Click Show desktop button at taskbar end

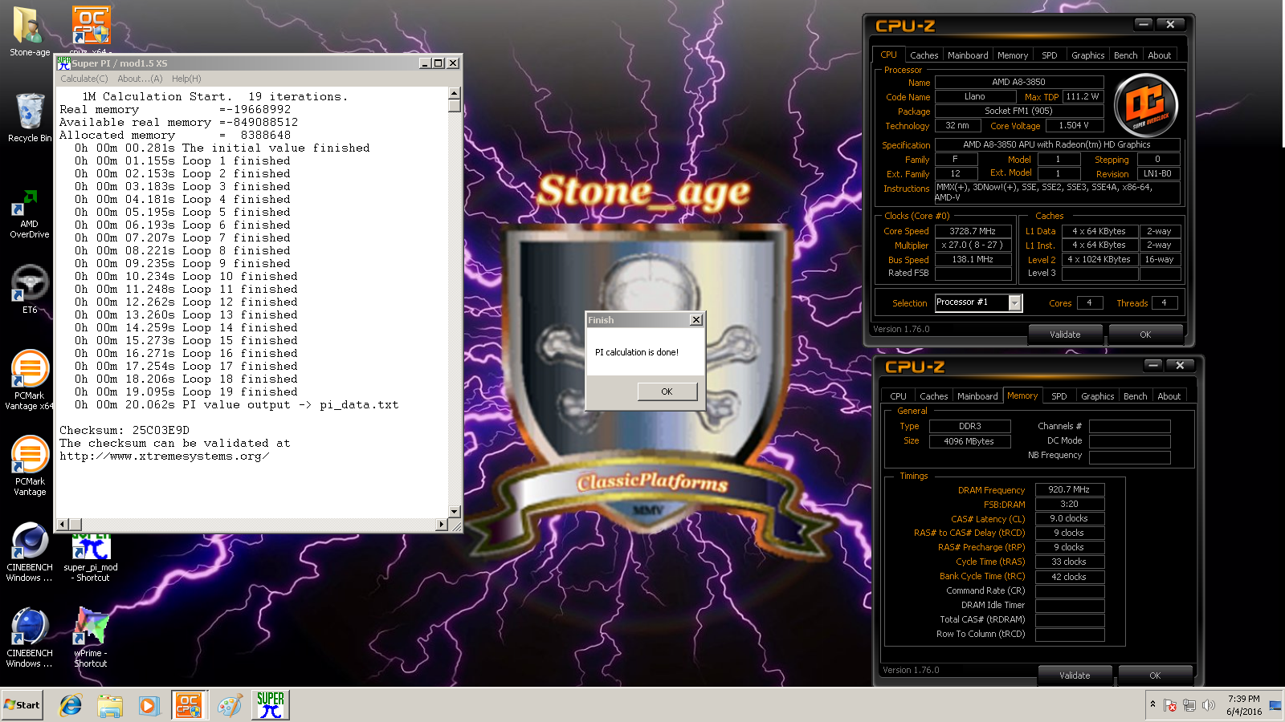point(1276,705)
